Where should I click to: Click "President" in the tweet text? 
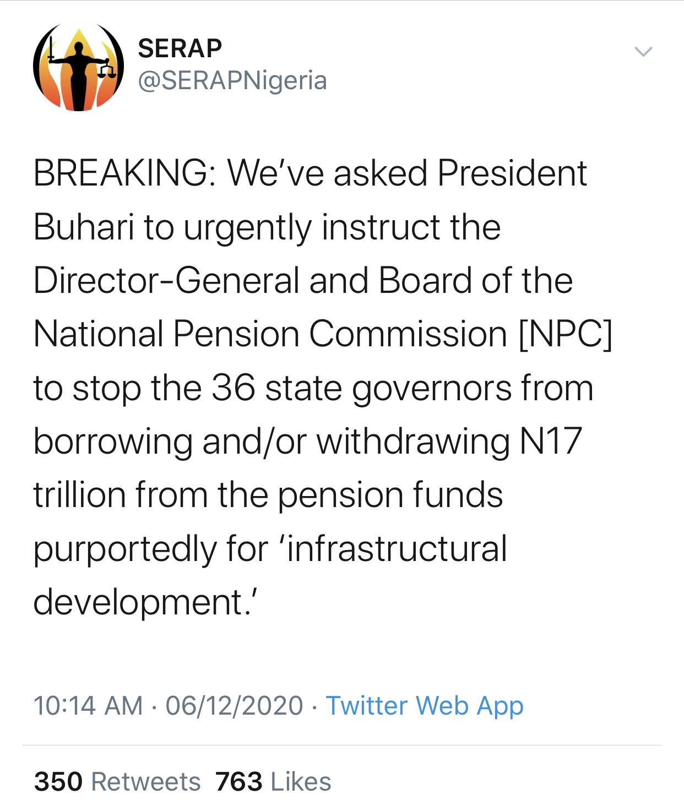512,173
